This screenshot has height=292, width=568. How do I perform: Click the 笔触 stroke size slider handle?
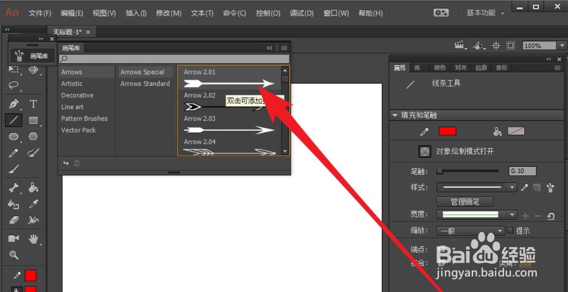click(x=439, y=170)
